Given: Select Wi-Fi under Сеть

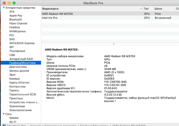Looking at the screenshot, I should coord(13,122).
